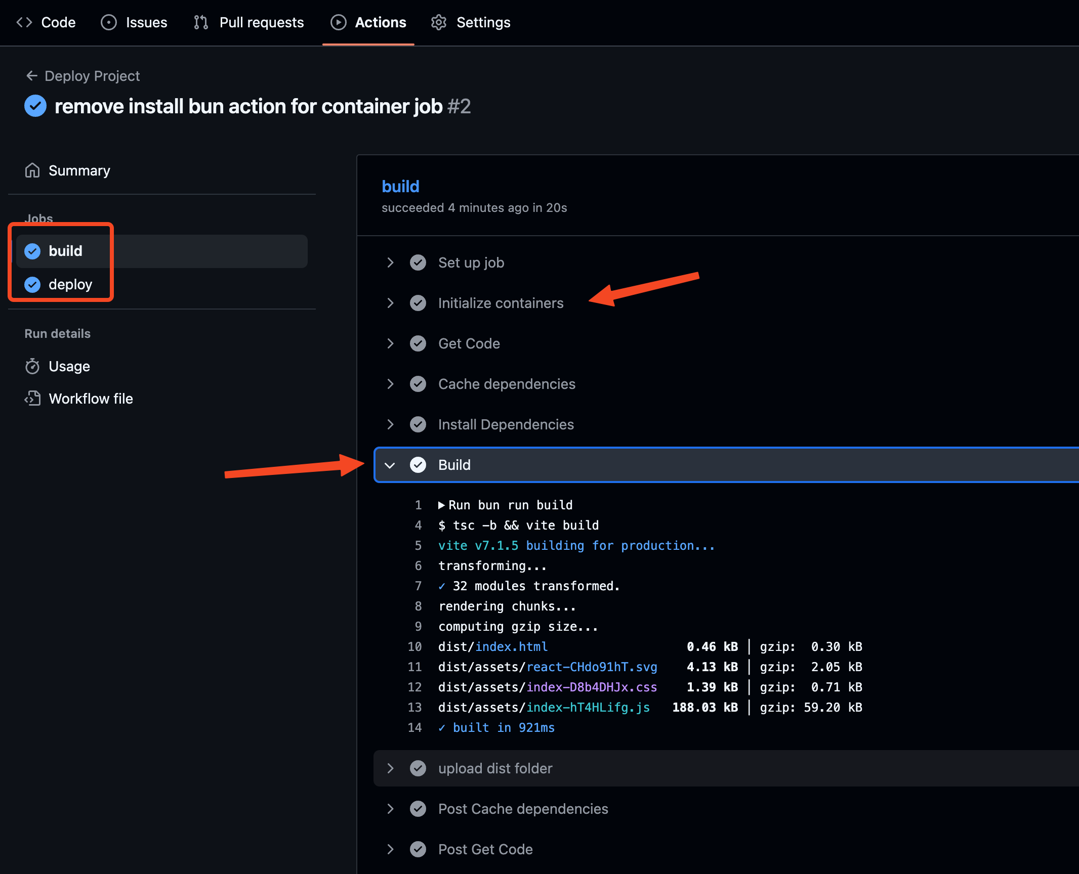
Task: Expand the Initialize containers step
Action: tap(390, 303)
